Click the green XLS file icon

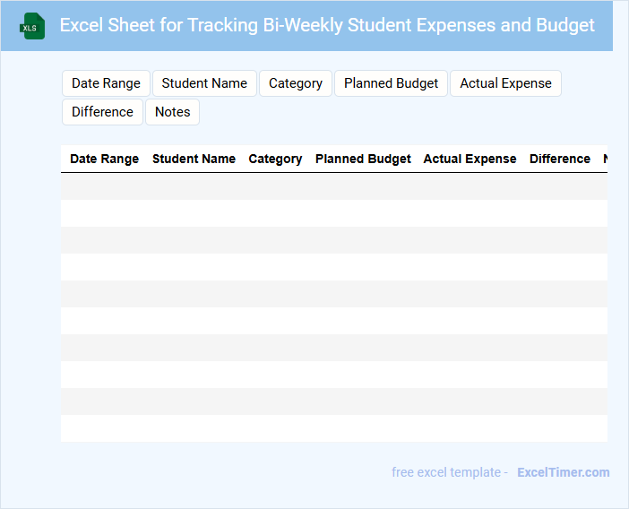(32, 26)
